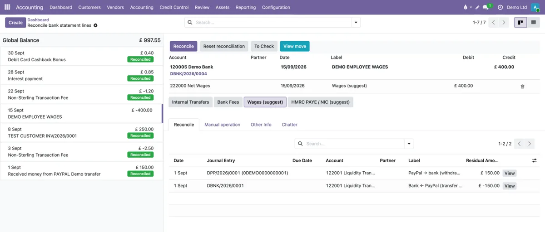Apply the Bank Fees model
The width and height of the screenshot is (545, 232).
pyautogui.click(x=228, y=102)
